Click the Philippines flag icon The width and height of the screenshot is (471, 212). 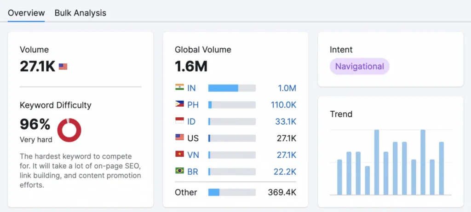pos(180,104)
